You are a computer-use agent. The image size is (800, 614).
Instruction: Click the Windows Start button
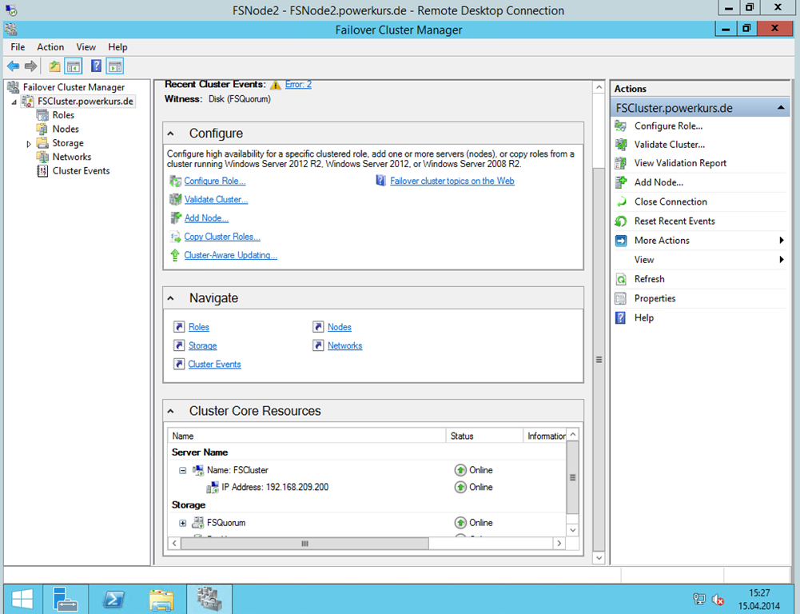coord(22,599)
